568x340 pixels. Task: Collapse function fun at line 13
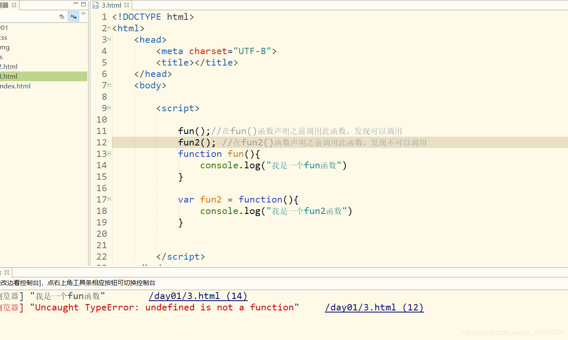click(x=109, y=153)
